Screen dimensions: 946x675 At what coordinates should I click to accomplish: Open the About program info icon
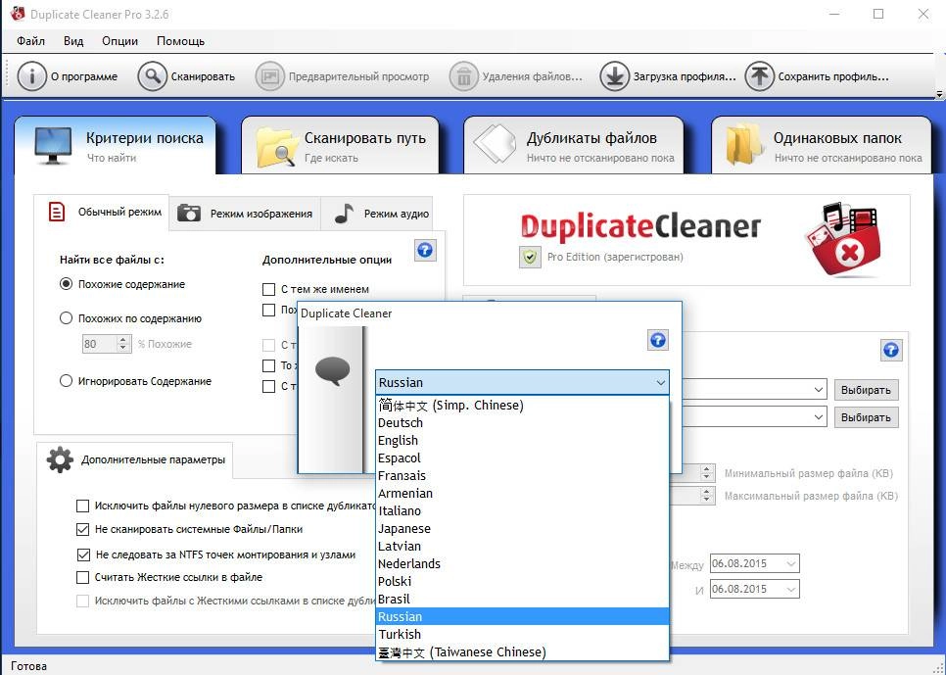tap(31, 76)
